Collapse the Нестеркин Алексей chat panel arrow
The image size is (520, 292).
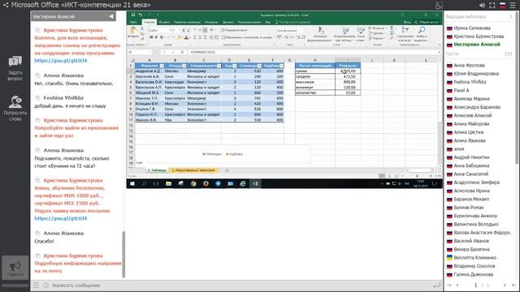coord(110,16)
